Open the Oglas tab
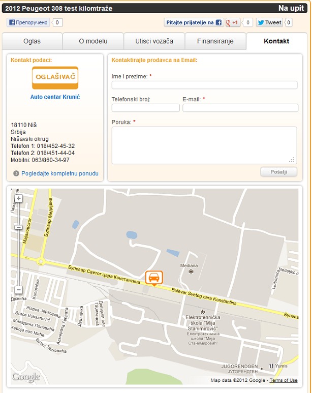Image resolution: width=312 pixels, height=393 pixels. pos(32,41)
